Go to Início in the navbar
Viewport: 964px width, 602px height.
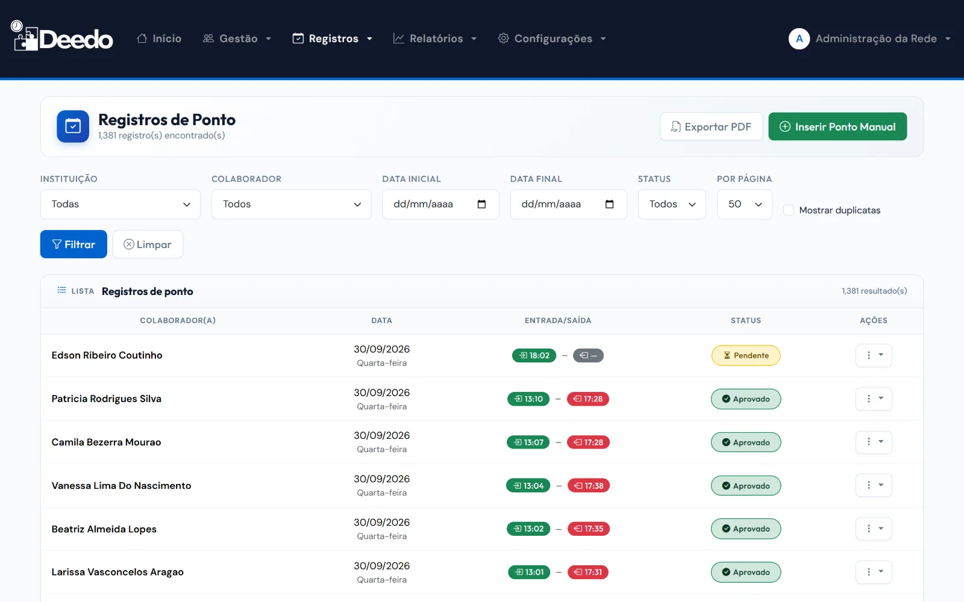[x=159, y=39]
